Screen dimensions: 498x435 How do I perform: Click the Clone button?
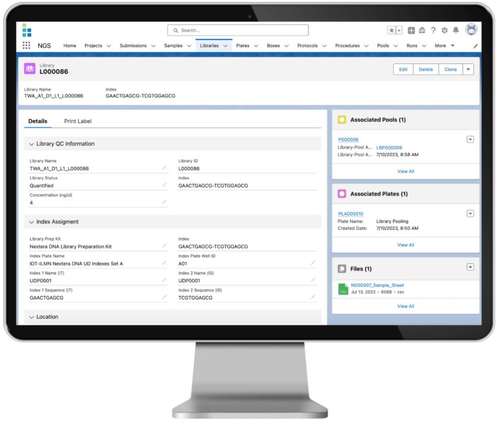(451, 69)
